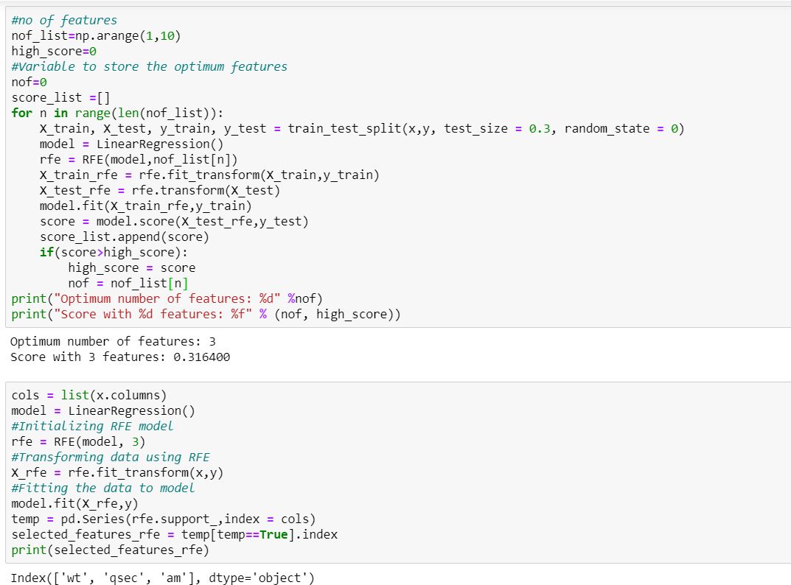Click the 'model.fit(X_rfe,y)' line
The width and height of the screenshot is (791, 585).
click(74, 503)
